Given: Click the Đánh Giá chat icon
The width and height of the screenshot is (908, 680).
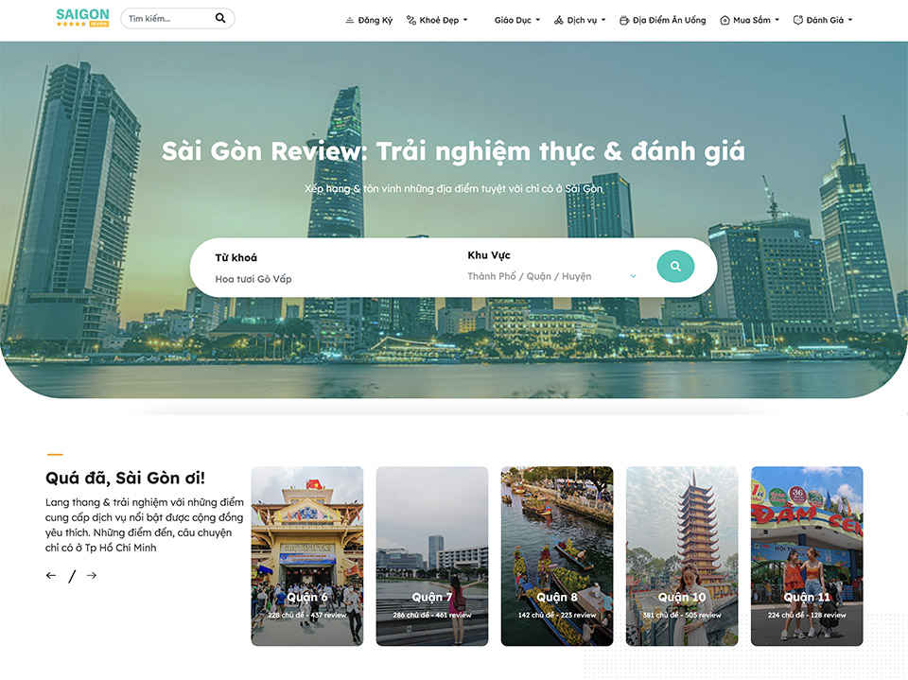Looking at the screenshot, I should pyautogui.click(x=797, y=19).
